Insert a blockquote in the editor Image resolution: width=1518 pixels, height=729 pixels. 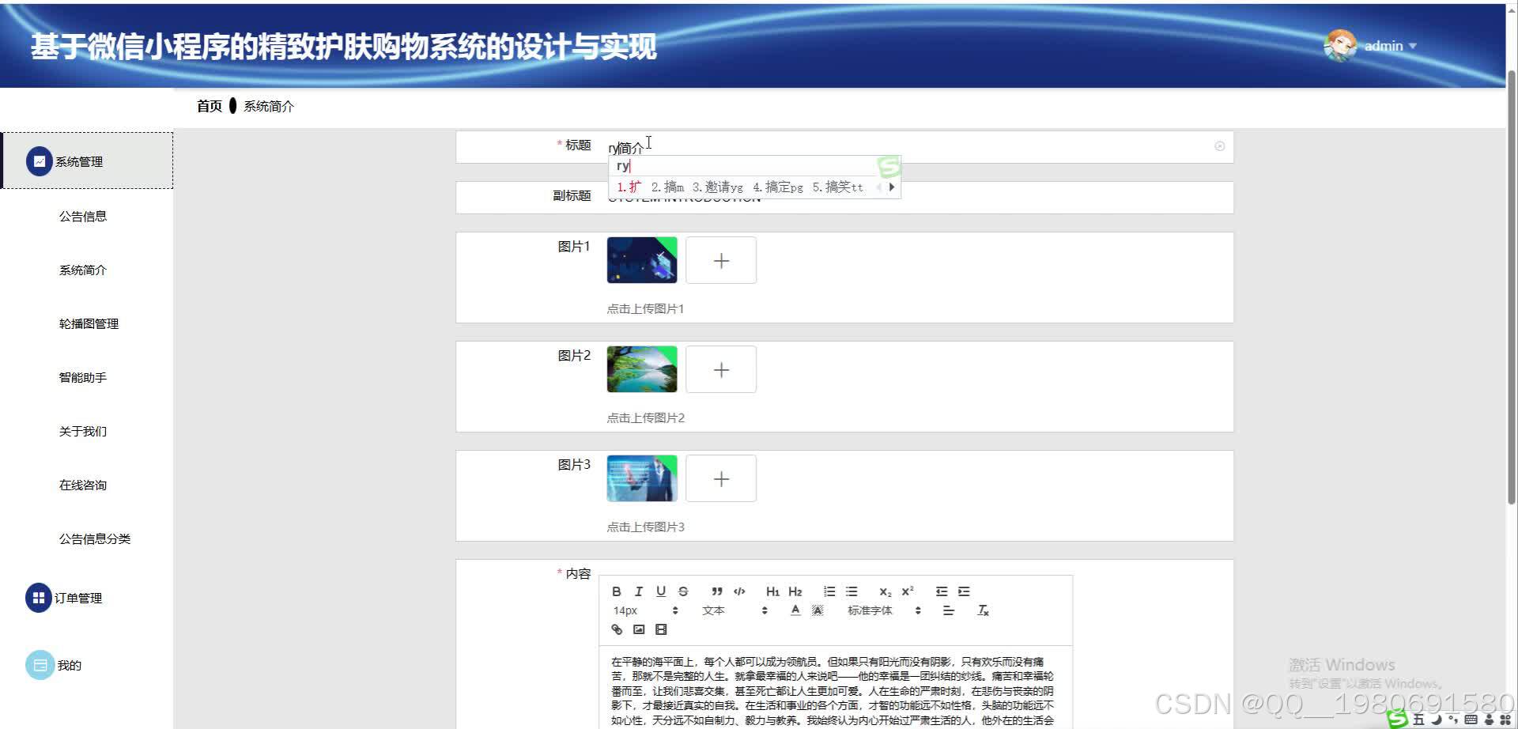[717, 591]
